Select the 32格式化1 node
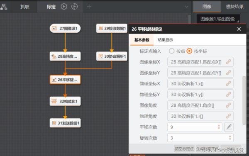 click(x=65, y=101)
